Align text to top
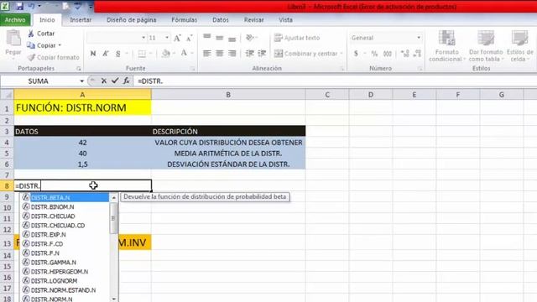Image resolution: width=537 pixels, height=302 pixels. tap(207, 37)
